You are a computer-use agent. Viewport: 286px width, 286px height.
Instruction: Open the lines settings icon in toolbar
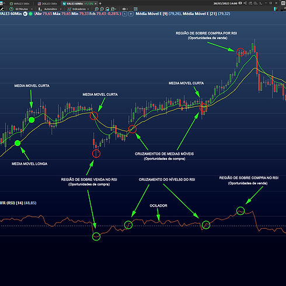[135, 9]
